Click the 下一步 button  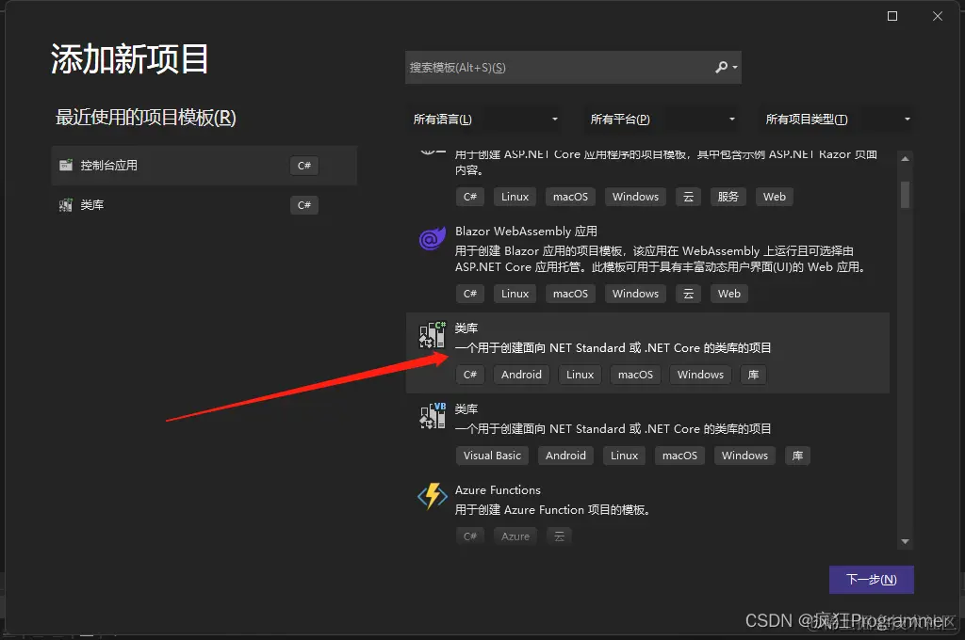871,579
